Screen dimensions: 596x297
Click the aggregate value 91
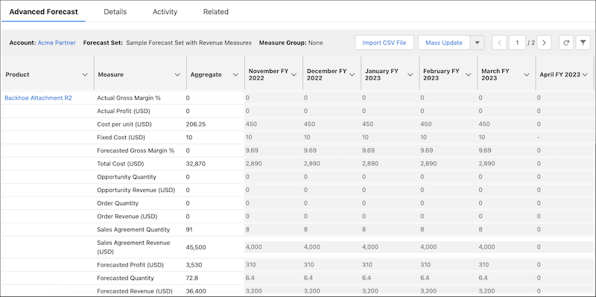[189, 230]
